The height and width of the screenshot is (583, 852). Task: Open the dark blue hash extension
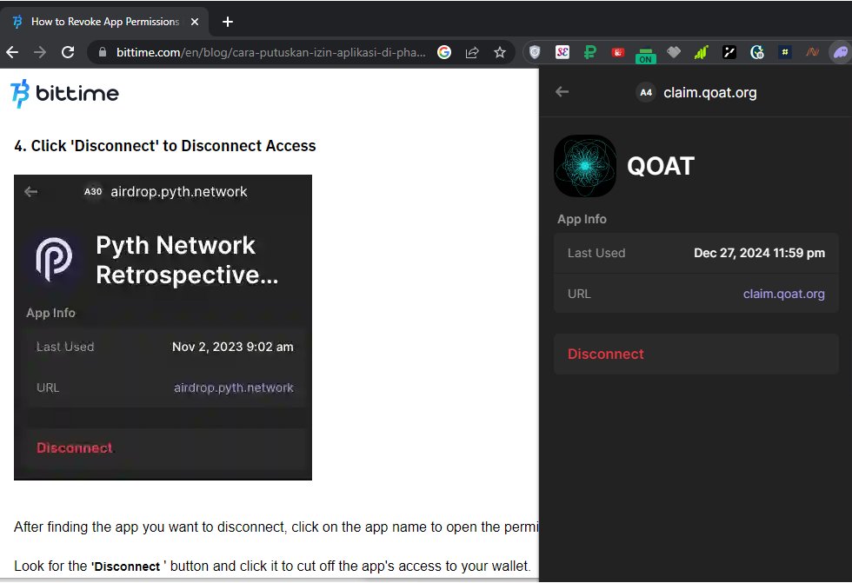pos(784,52)
